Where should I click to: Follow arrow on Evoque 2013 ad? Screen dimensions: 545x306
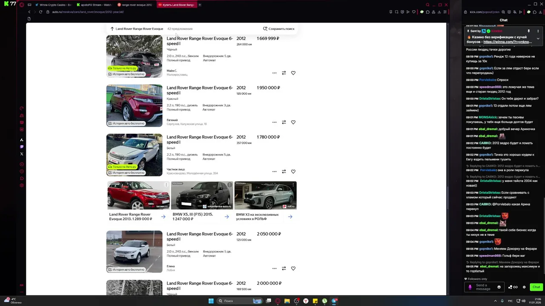point(163,217)
